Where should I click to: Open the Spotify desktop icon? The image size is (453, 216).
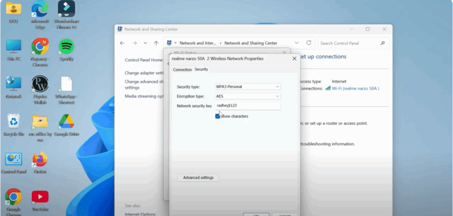[x=66, y=47]
